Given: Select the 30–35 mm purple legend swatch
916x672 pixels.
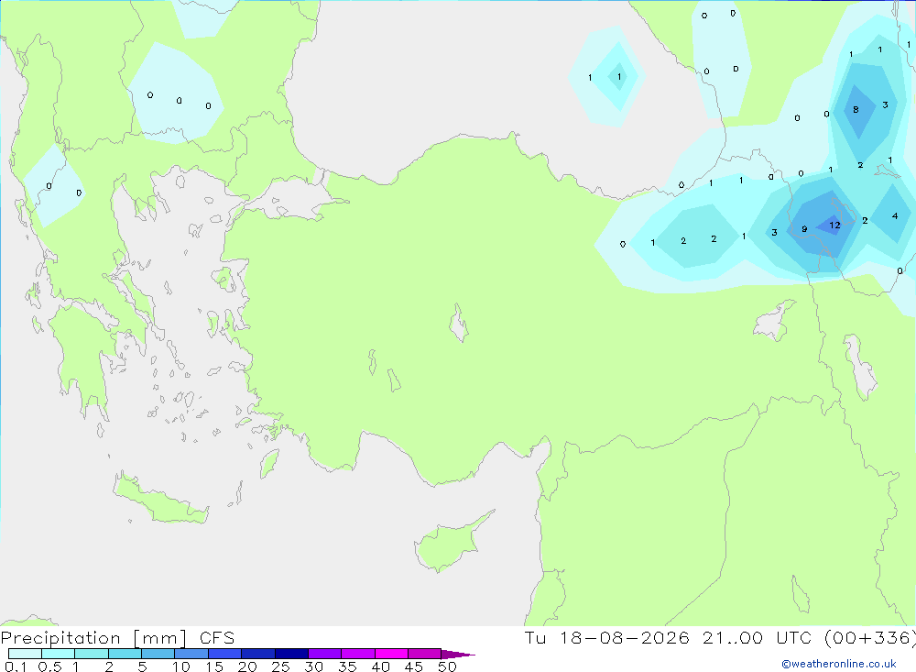Looking at the screenshot, I should tap(325, 654).
